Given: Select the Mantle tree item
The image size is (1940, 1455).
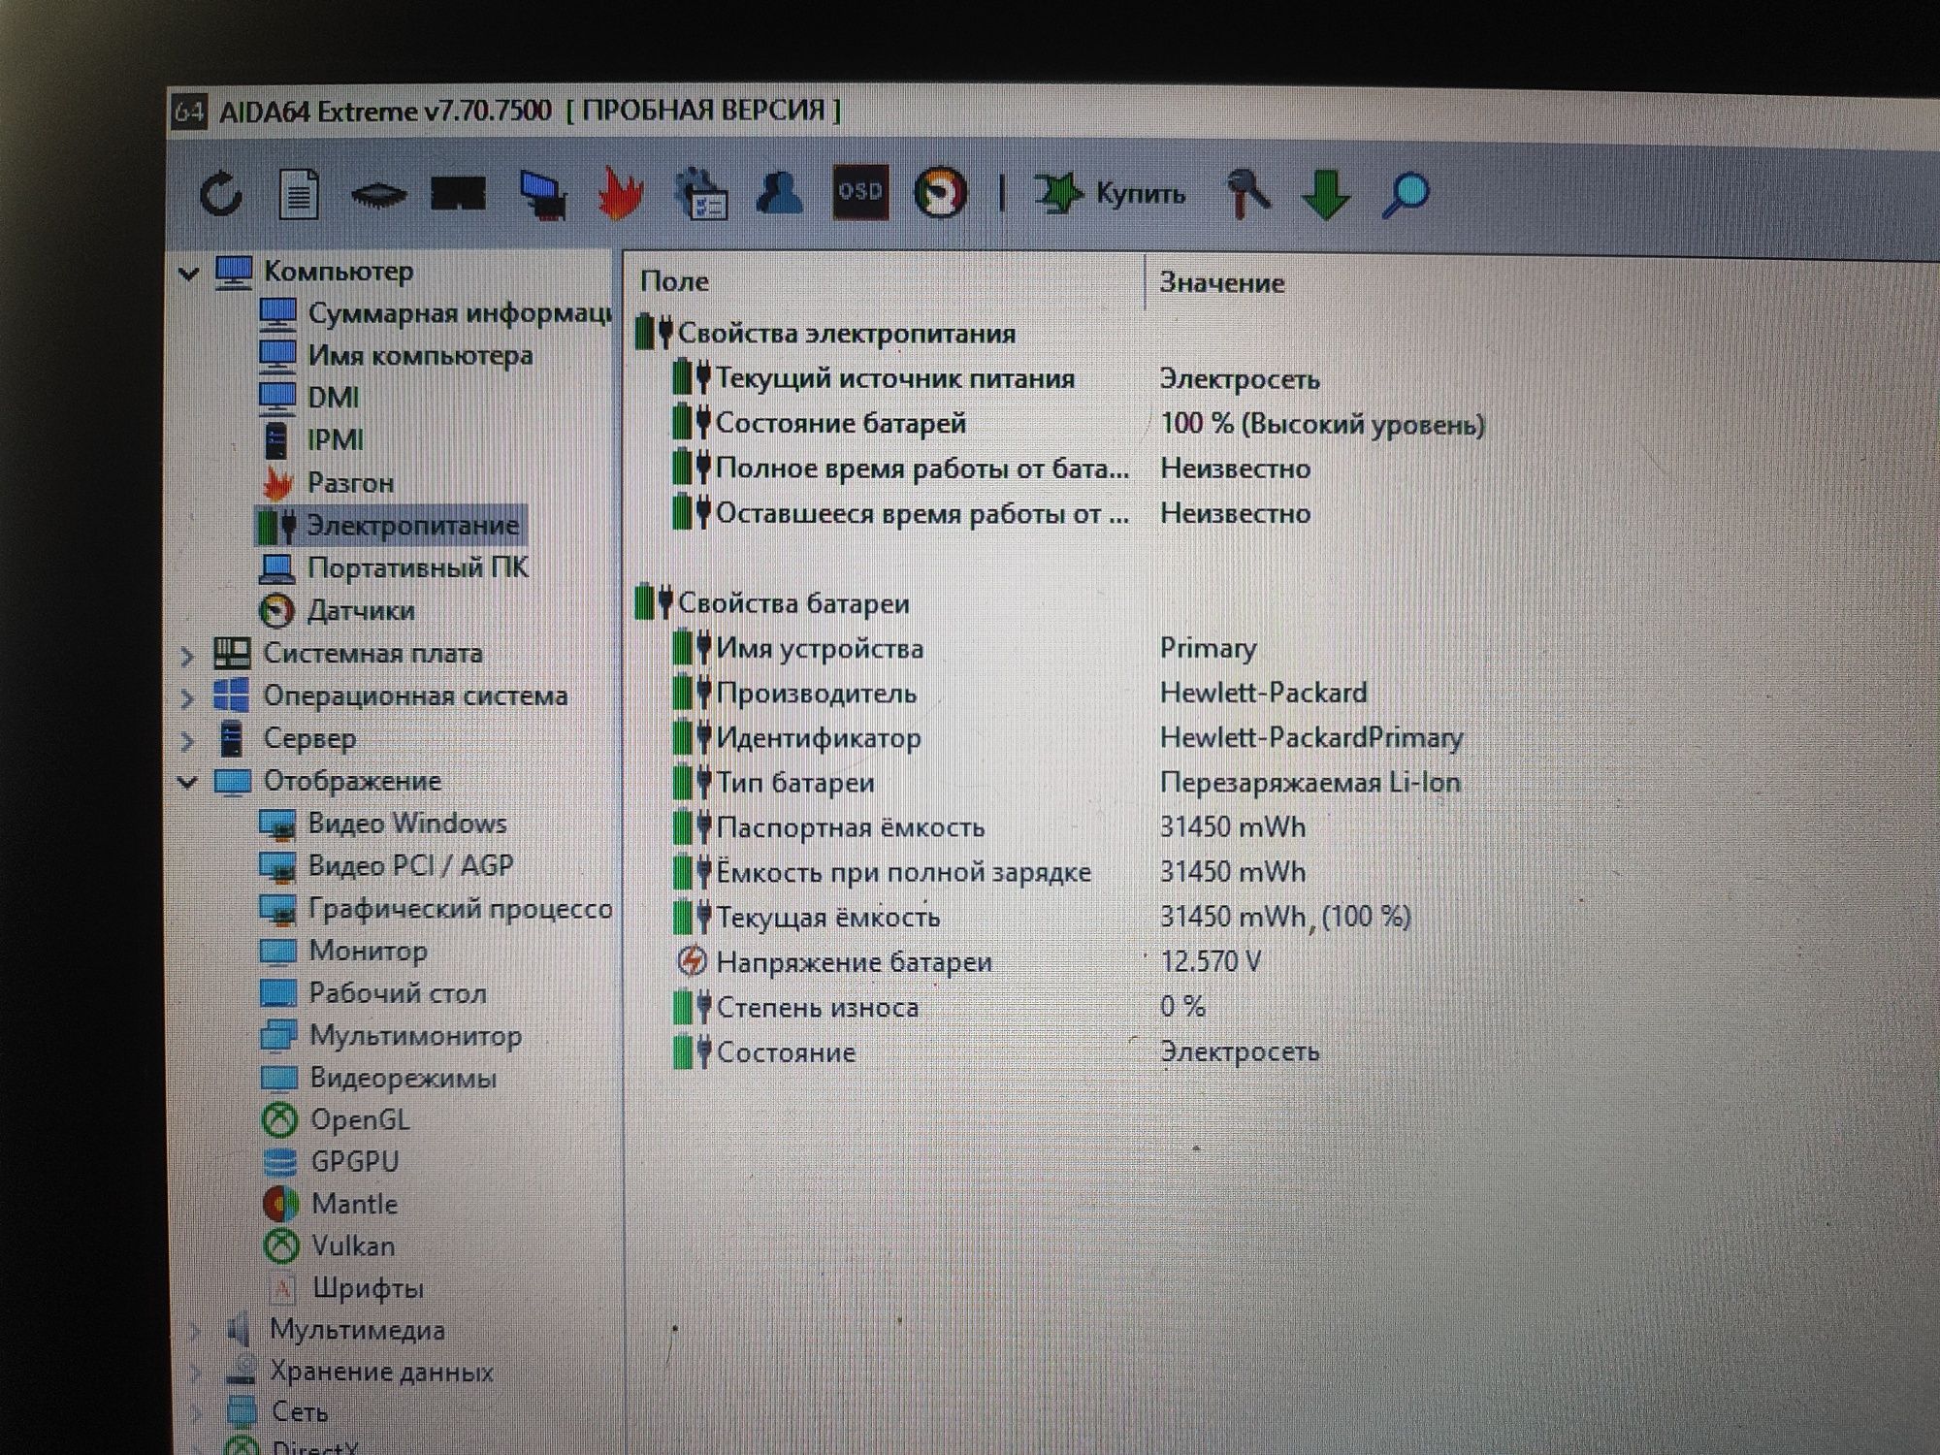Looking at the screenshot, I should 330,1205.
